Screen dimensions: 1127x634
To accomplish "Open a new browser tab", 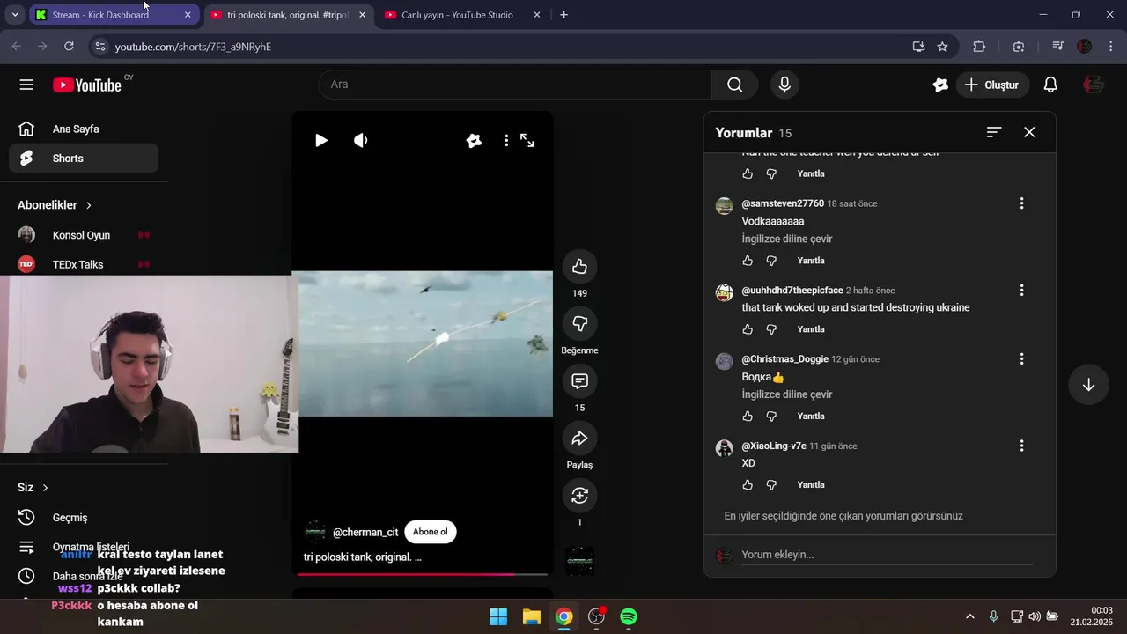I will pos(563,15).
